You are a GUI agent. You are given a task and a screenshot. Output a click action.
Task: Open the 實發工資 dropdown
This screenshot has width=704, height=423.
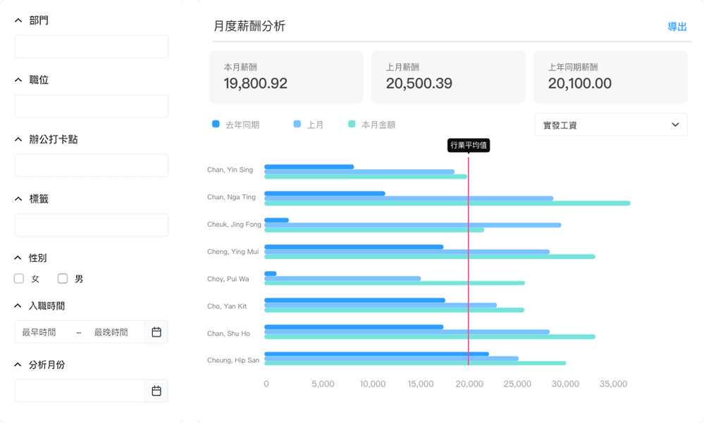pos(610,125)
